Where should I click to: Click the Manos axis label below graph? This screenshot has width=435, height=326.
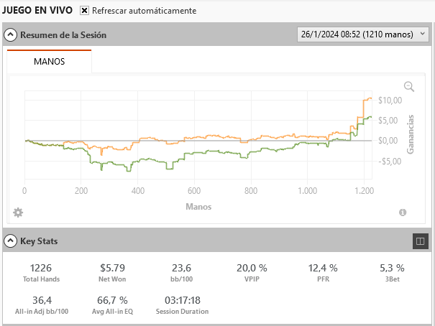point(198,207)
